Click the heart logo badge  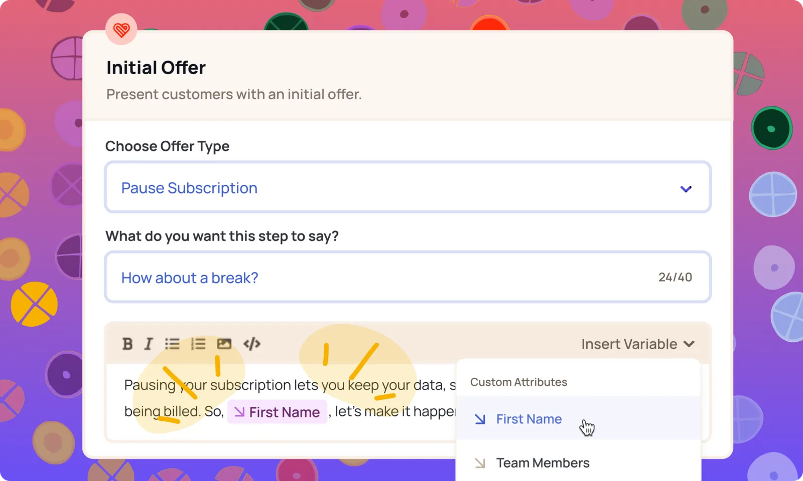121,30
